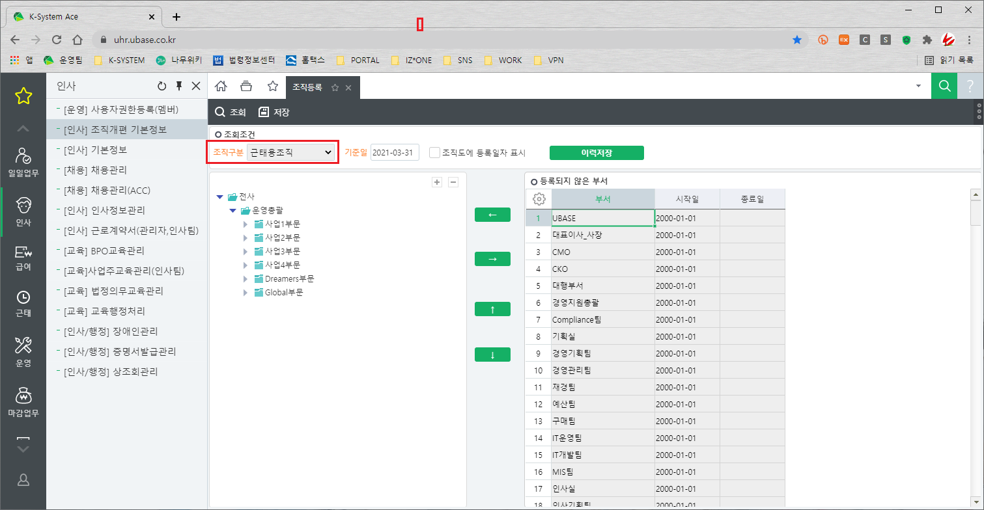Open the K-SYSTEM bookmark folder
The height and width of the screenshot is (510, 984).
[120, 60]
